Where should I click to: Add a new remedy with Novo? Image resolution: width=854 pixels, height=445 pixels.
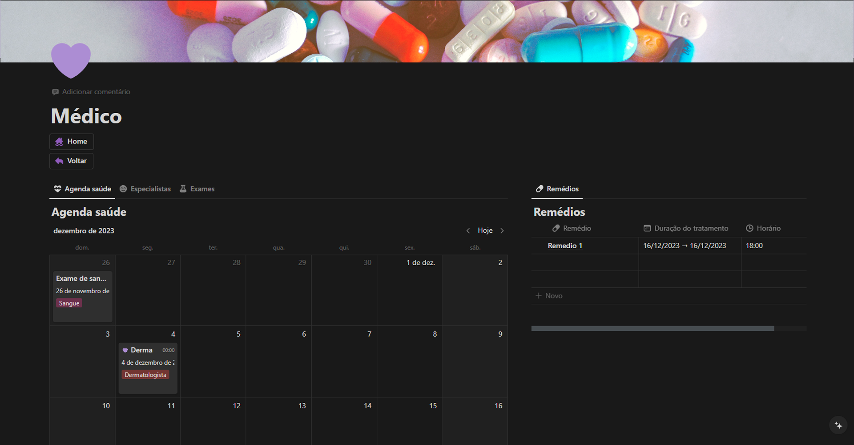(549, 296)
